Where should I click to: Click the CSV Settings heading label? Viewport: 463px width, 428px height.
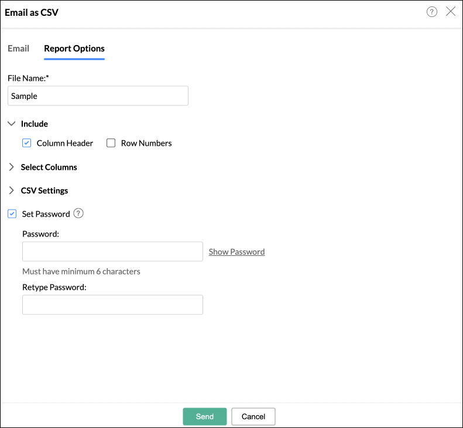(44, 190)
